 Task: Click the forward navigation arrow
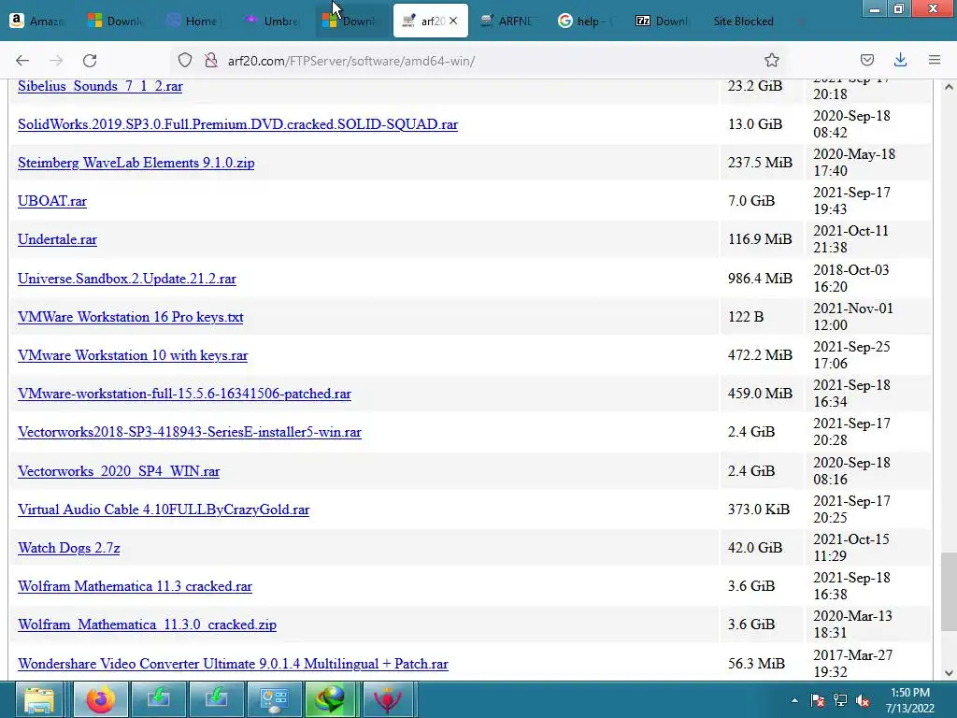click(x=56, y=61)
